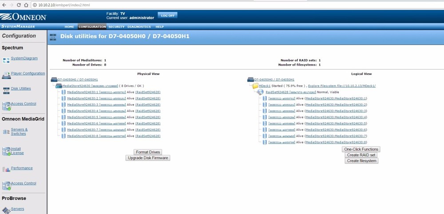Click the Disk Utilities sidebar icon
Viewport: 444px width, 214px height.
tap(6, 90)
